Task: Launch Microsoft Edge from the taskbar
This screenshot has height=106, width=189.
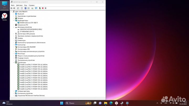Action: coord(111,103)
